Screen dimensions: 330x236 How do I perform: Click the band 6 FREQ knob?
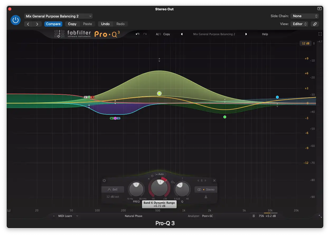coord(136,189)
